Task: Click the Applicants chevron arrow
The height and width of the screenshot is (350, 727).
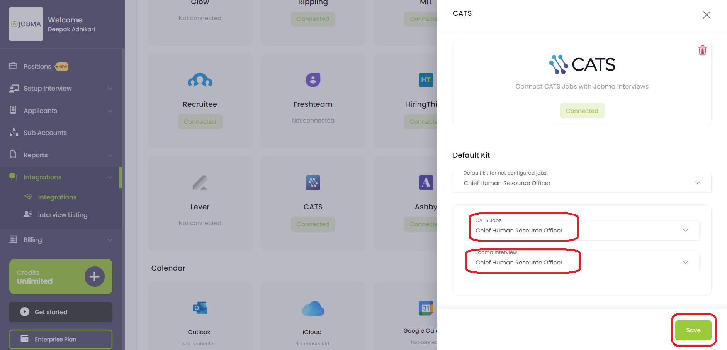Action: point(110,111)
